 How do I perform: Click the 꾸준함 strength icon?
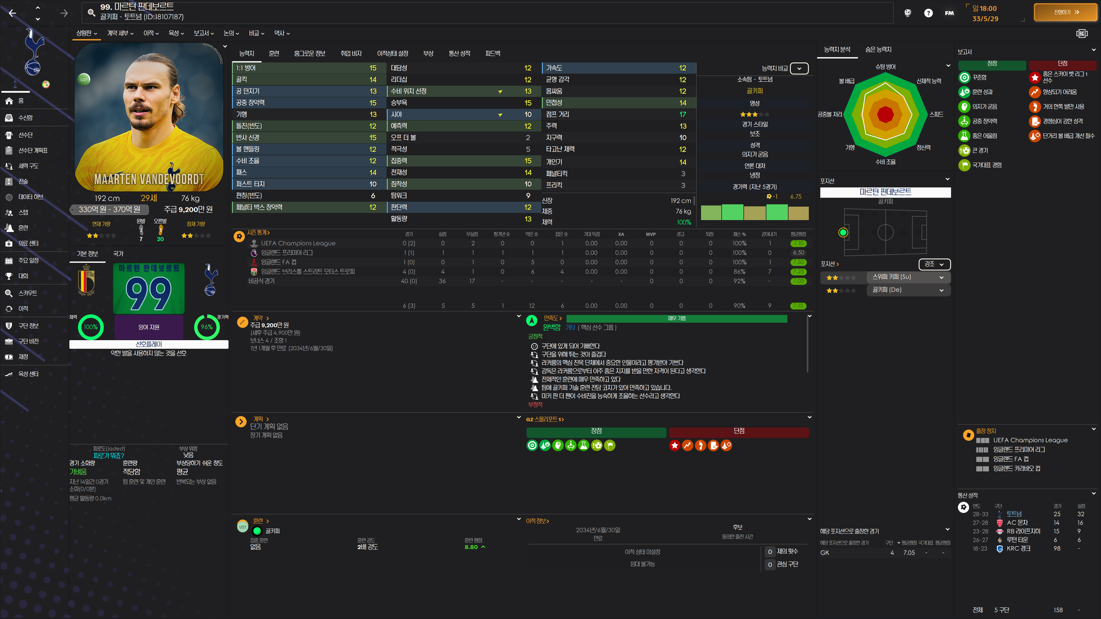click(964, 78)
